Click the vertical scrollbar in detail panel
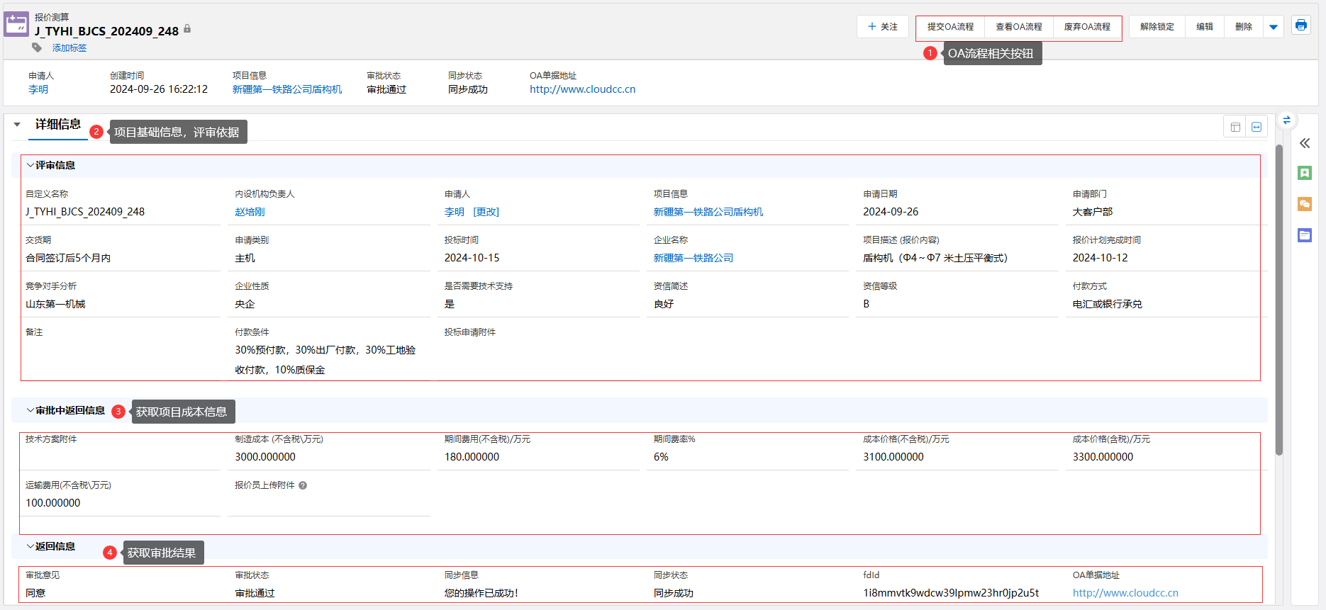 [x=1278, y=298]
